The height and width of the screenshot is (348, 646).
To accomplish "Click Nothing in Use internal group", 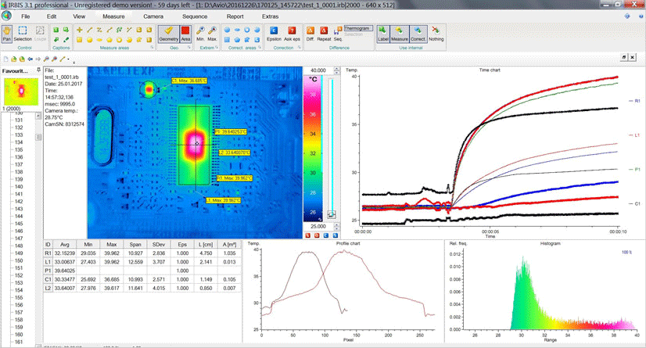I will click(436, 34).
